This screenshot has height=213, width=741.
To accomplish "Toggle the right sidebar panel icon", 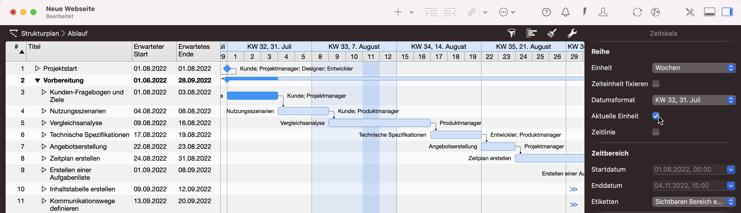I will click(727, 12).
